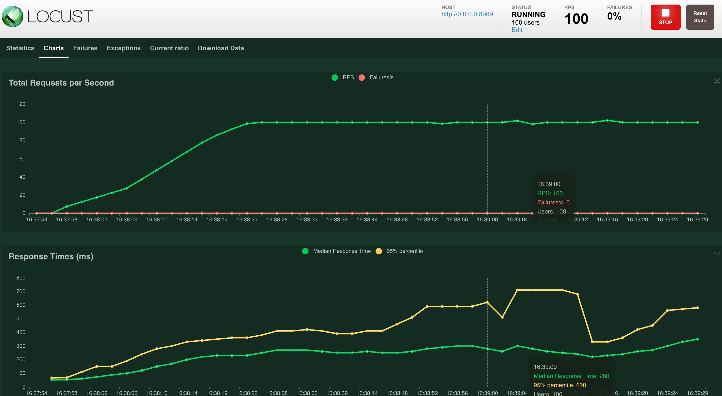Screen dimensions: 722x396
Task: Click Edit under running users
Action: point(517,30)
